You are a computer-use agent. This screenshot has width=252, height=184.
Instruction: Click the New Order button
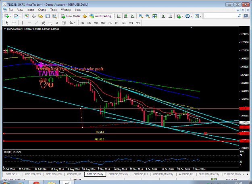[71, 16]
